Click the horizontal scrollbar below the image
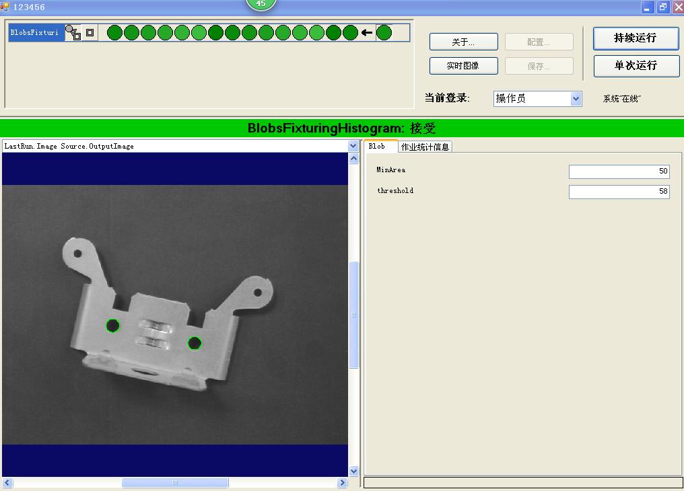 coord(174,482)
